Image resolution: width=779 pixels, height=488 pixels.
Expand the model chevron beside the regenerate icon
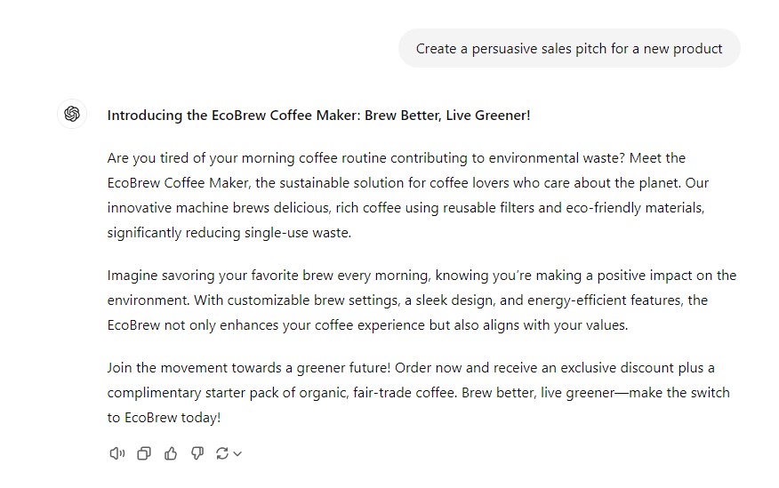point(237,453)
